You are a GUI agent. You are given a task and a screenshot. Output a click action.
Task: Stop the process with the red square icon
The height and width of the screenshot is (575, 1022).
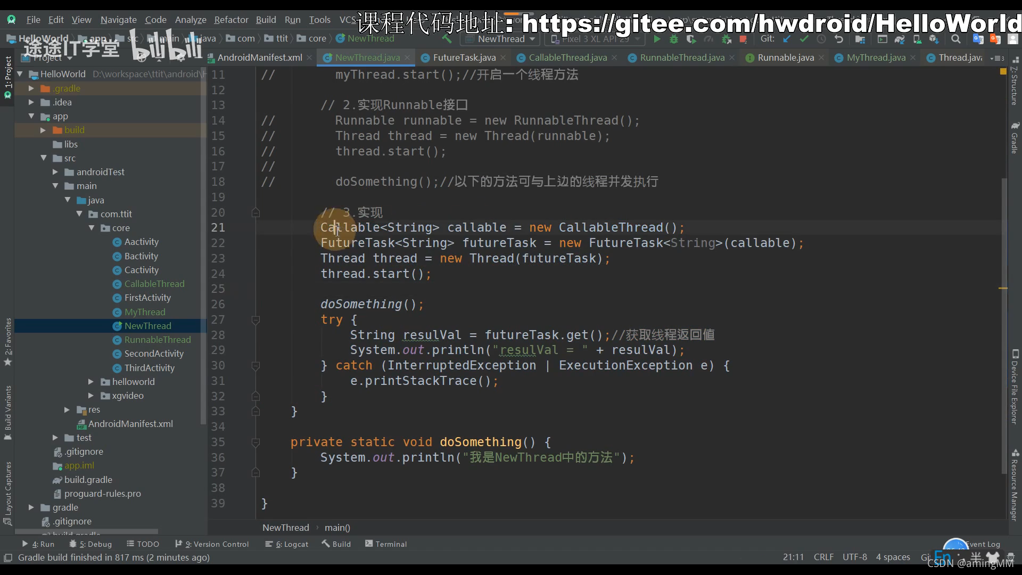point(743,39)
